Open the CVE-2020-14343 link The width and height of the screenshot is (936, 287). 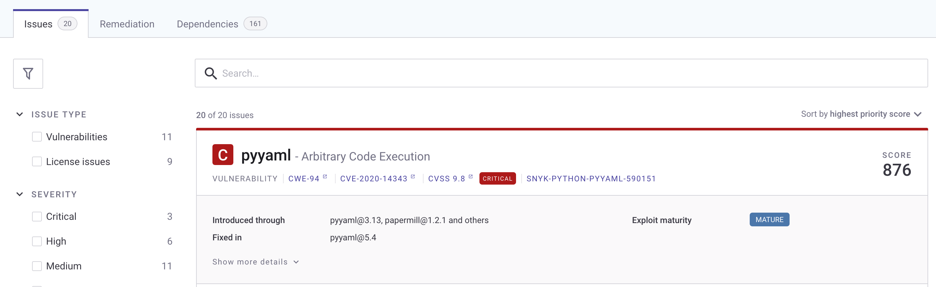(374, 179)
